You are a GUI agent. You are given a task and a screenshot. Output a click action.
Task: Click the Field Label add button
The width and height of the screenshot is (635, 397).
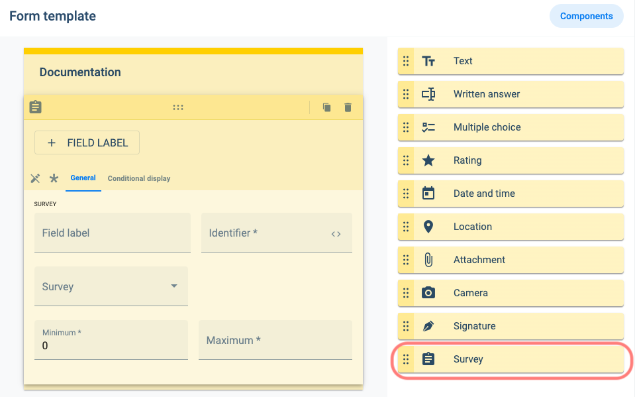point(87,142)
